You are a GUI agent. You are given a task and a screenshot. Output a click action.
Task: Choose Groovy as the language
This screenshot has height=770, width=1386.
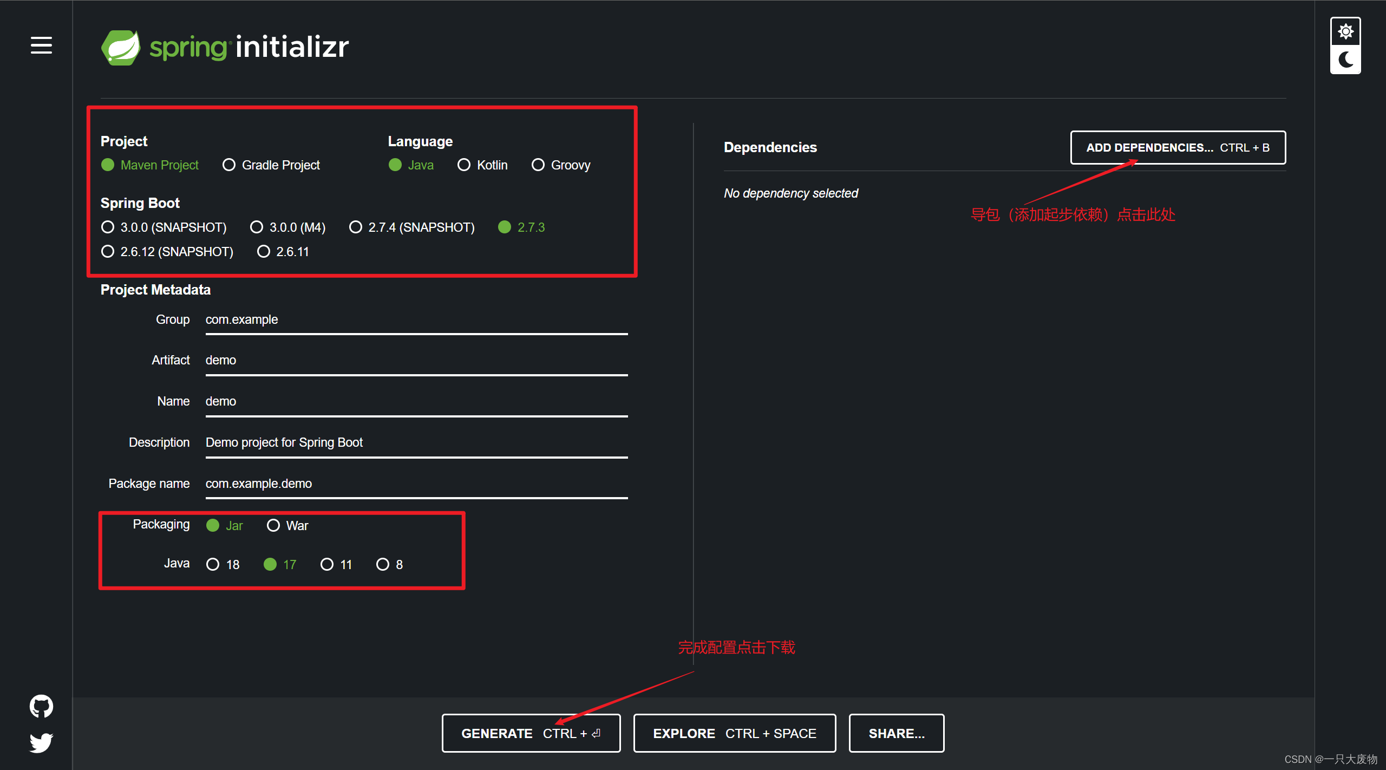coord(561,165)
